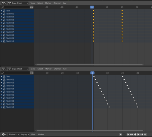Expand the Text.005 channel in the top editor
152x137 pixels.
(x=2, y=26)
